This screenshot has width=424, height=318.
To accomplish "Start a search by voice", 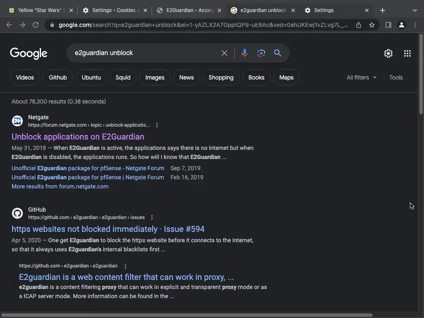I will click(245, 53).
